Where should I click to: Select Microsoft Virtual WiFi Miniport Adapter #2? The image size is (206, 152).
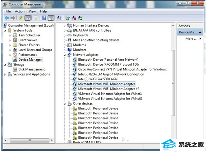point(109,89)
